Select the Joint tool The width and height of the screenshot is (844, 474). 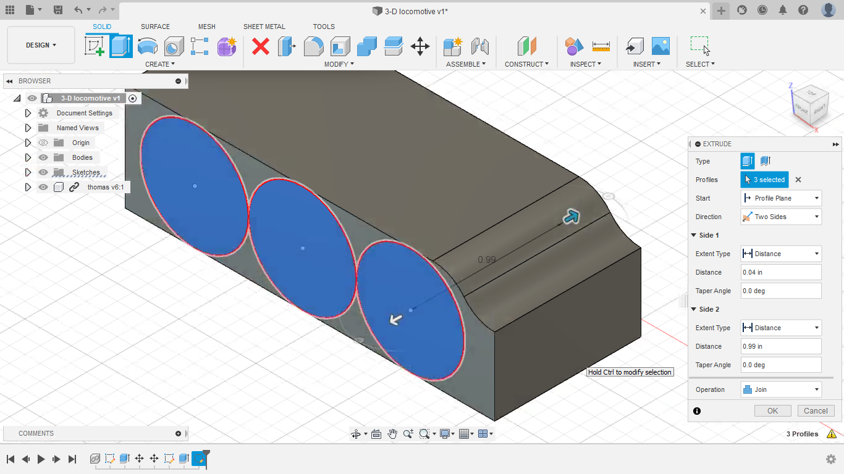(x=479, y=46)
